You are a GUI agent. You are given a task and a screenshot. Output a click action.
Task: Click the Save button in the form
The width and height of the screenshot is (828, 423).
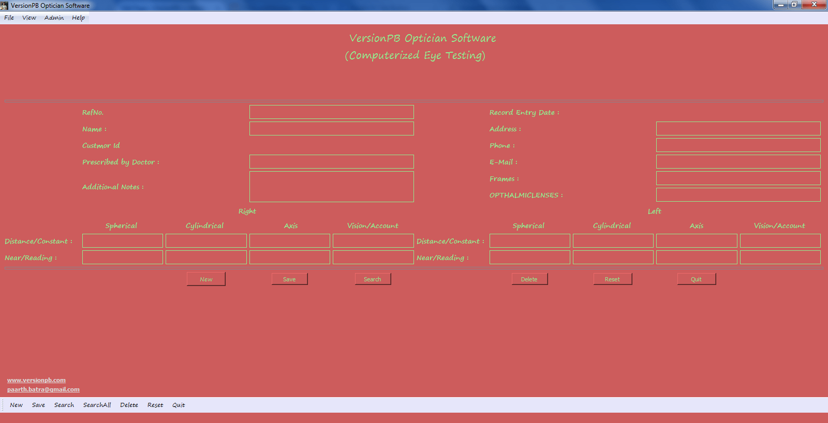click(x=289, y=279)
